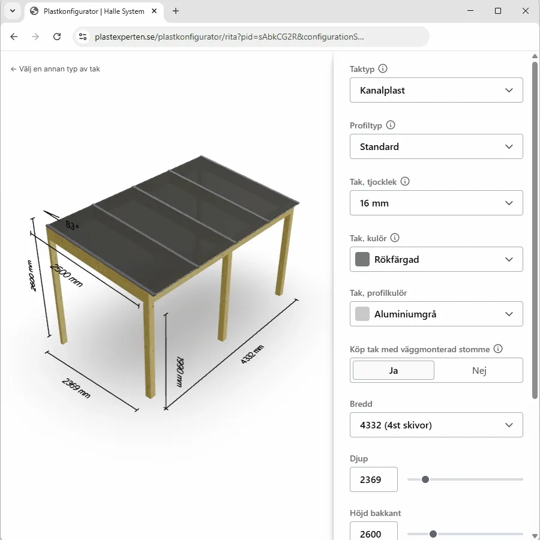
Task: Click the 2369 mm dimension label
Action: [76, 388]
